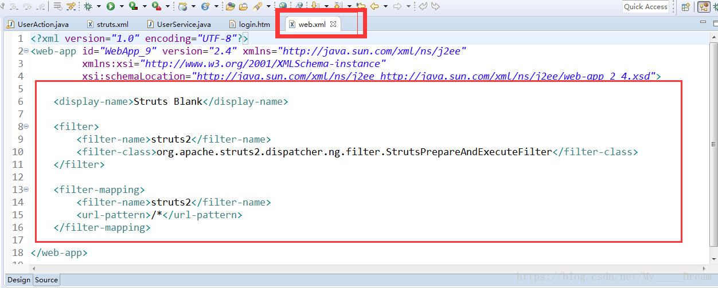This screenshot has width=718, height=288.
Task: Switch to the Source view tab
Action: tap(46, 280)
